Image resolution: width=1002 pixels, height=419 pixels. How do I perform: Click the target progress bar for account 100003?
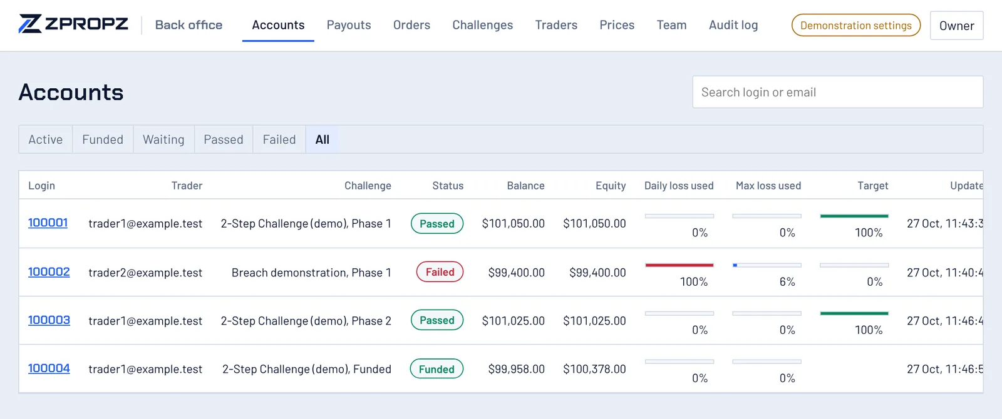click(x=854, y=313)
